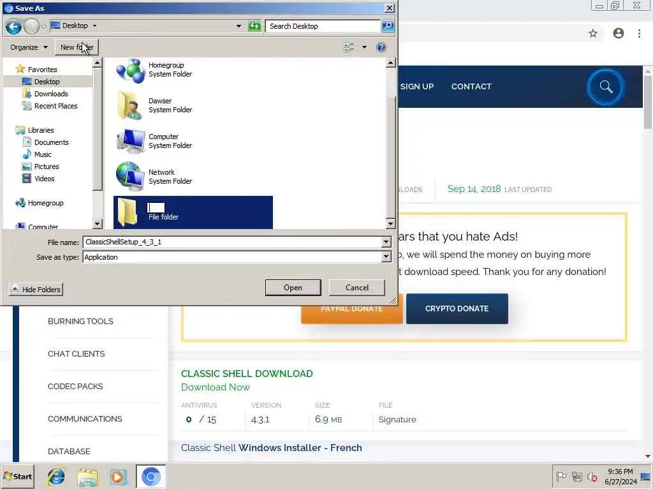Viewport: 653px width, 490px height.
Task: Click the new folder name edit box
Action: [156, 207]
